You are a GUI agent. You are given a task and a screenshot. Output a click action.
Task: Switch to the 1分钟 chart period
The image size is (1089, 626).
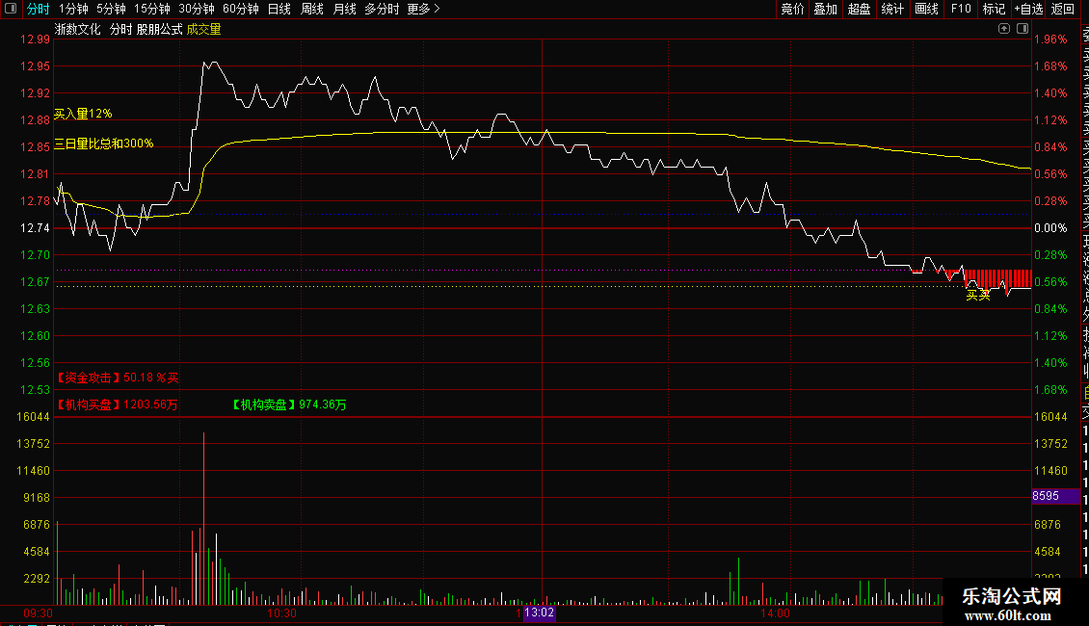point(73,9)
